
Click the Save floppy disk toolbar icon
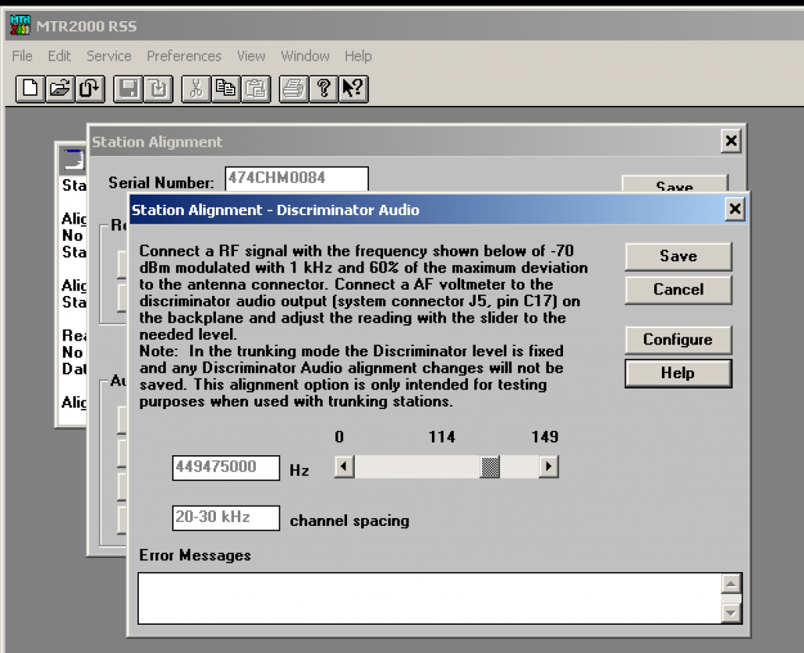pos(128,89)
